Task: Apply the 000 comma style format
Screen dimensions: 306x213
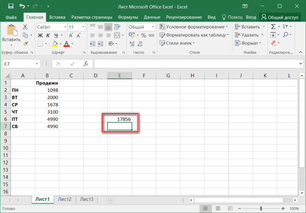Action: pos(152,35)
